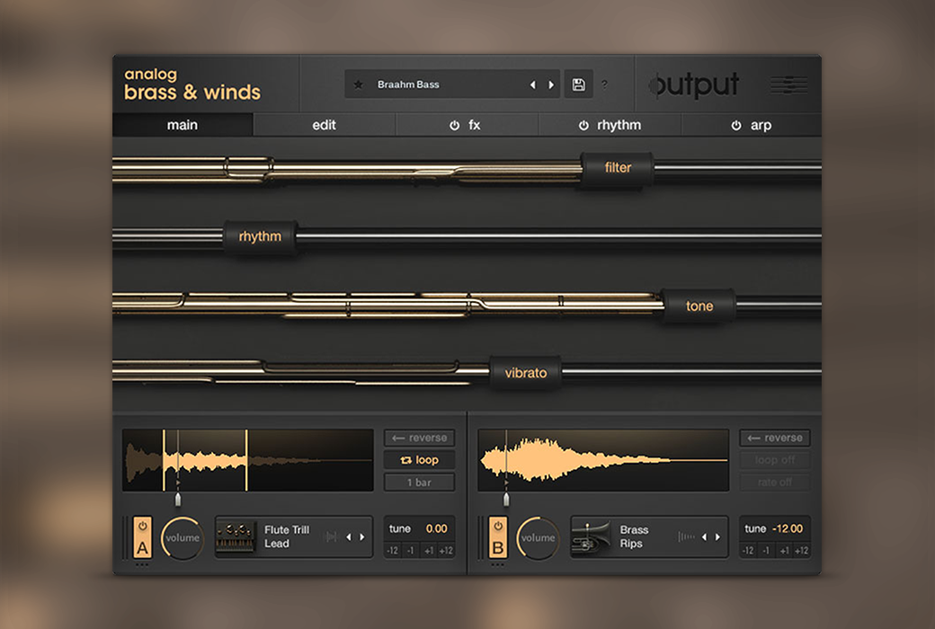Toggle the fx section power icon

click(454, 125)
